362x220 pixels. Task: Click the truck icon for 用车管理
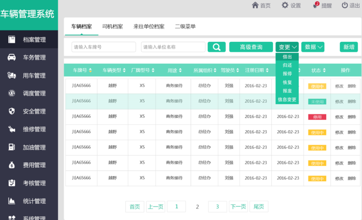pyautogui.click(x=11, y=75)
